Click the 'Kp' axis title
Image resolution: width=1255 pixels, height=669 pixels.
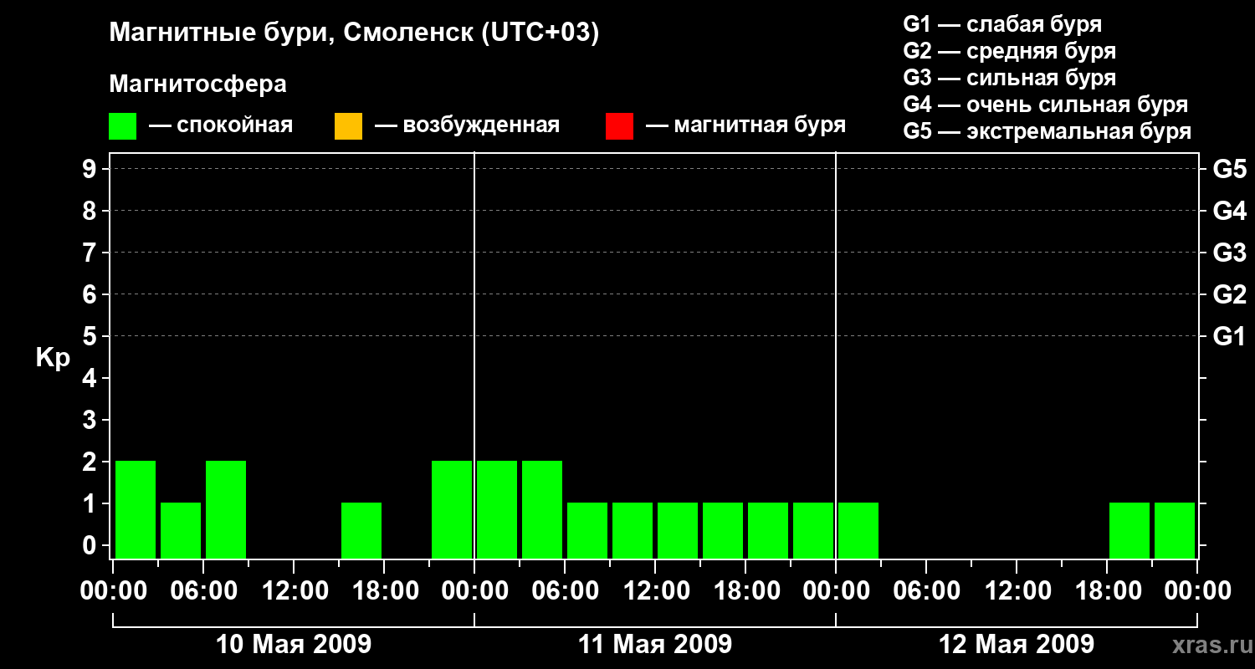click(x=53, y=358)
